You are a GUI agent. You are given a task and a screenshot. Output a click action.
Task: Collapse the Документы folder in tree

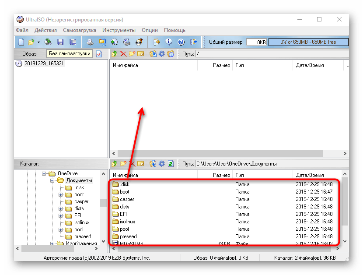[52, 180]
